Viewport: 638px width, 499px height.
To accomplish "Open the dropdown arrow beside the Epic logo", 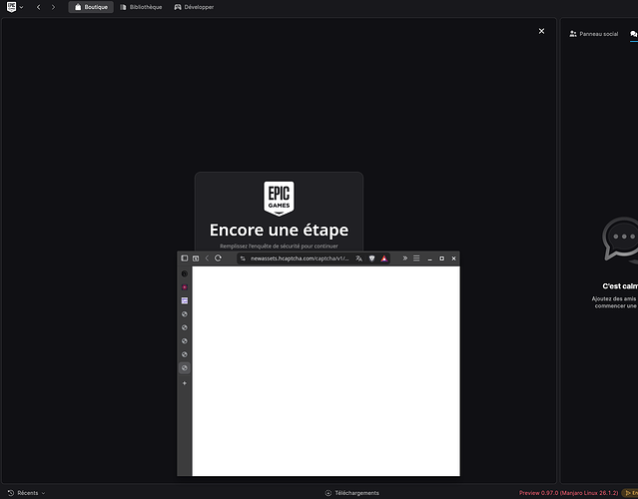I will click(21, 7).
